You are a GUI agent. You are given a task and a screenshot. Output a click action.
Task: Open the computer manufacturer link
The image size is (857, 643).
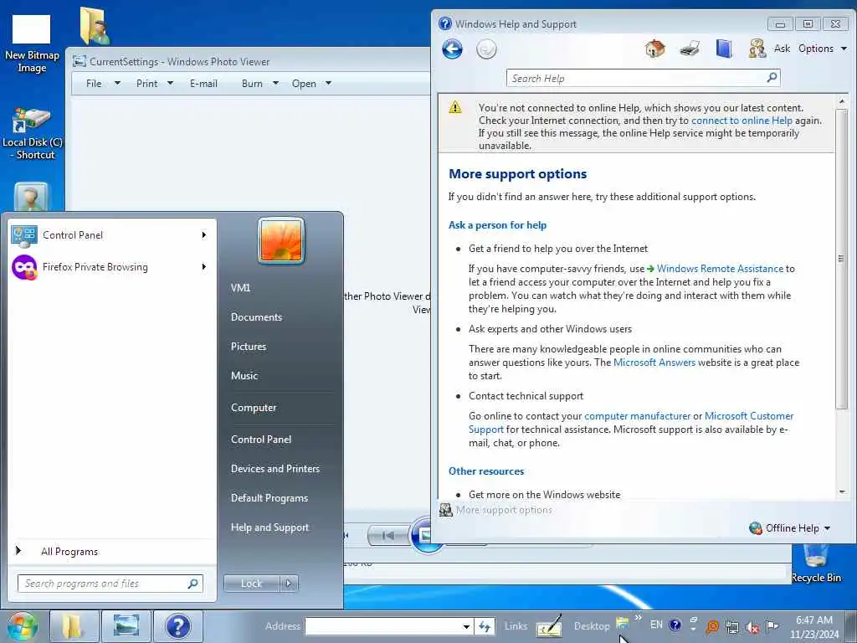coord(637,416)
